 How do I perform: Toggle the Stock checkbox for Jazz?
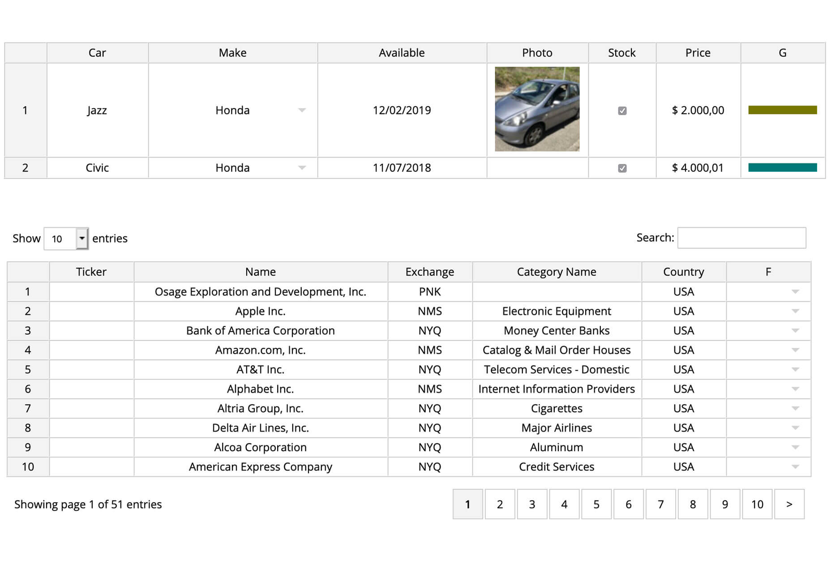point(622,111)
